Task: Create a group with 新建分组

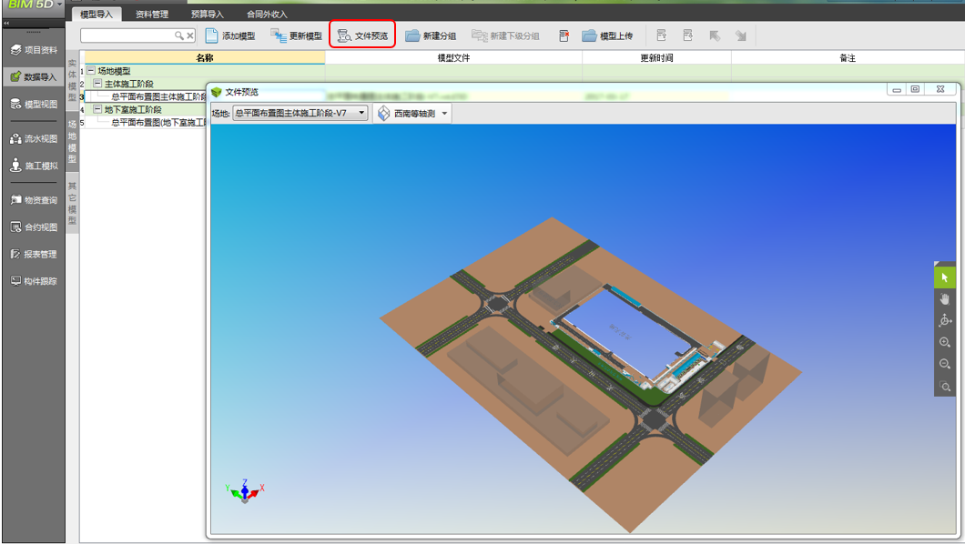Action: coord(431,35)
